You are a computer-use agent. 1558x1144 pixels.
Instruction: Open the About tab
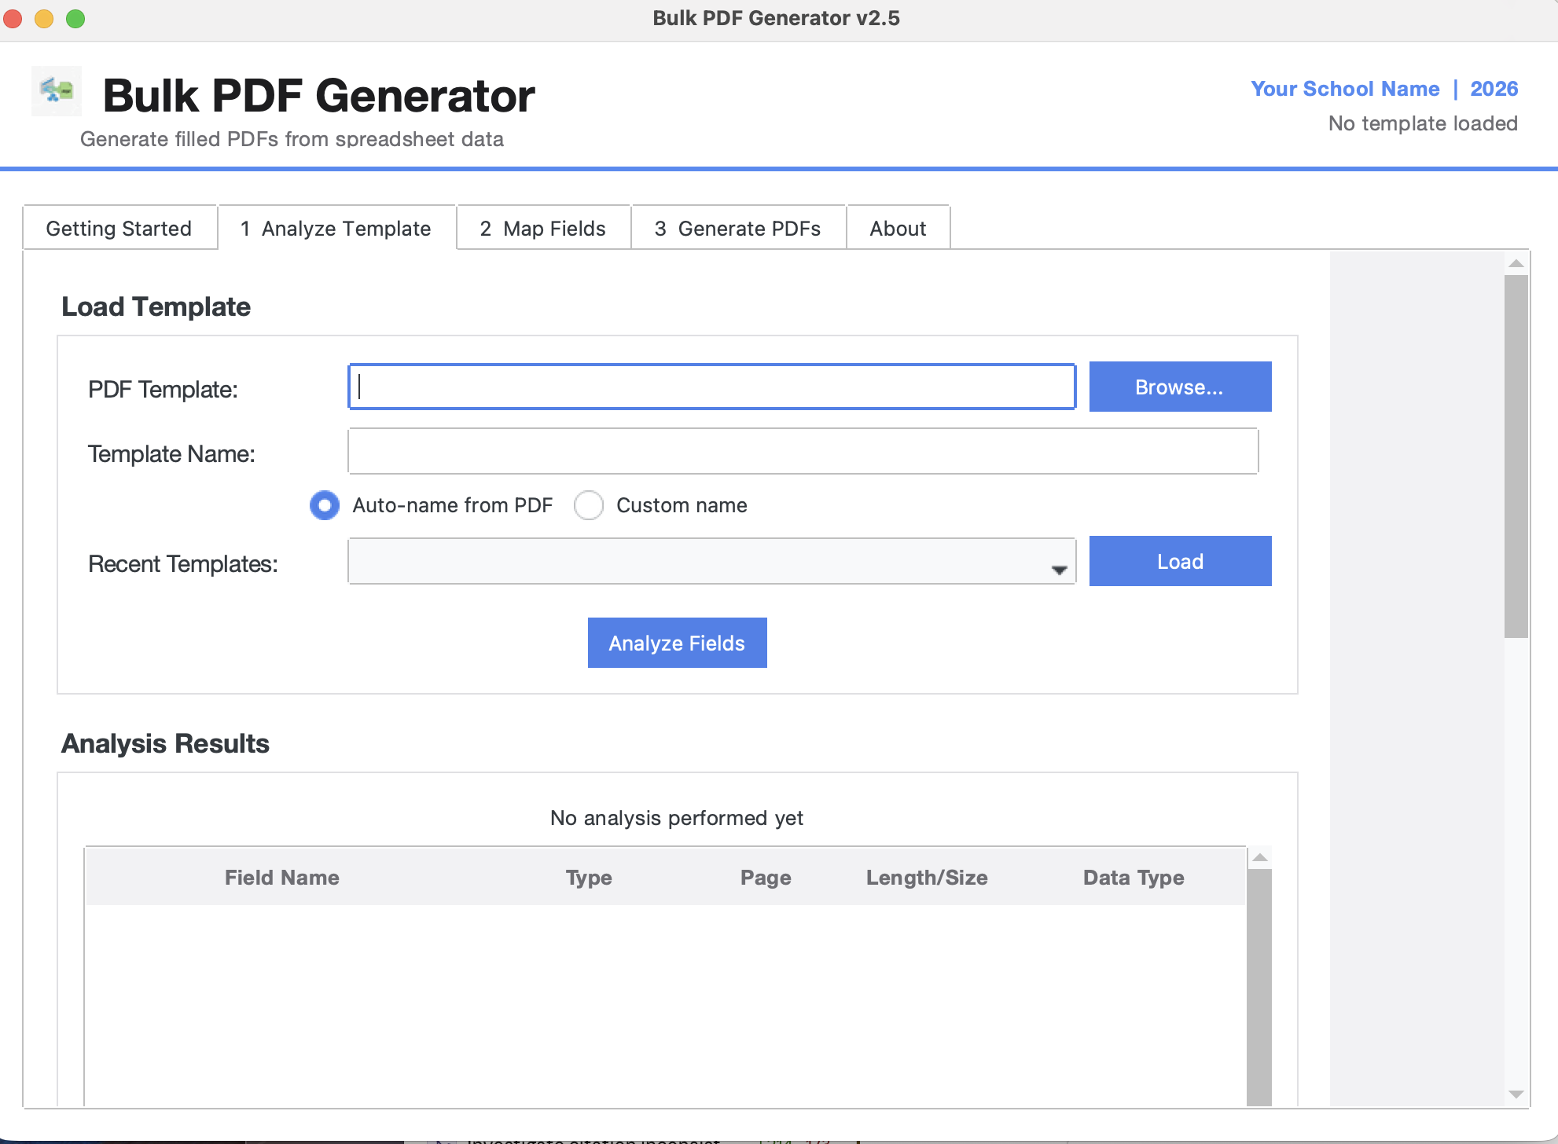click(x=898, y=228)
